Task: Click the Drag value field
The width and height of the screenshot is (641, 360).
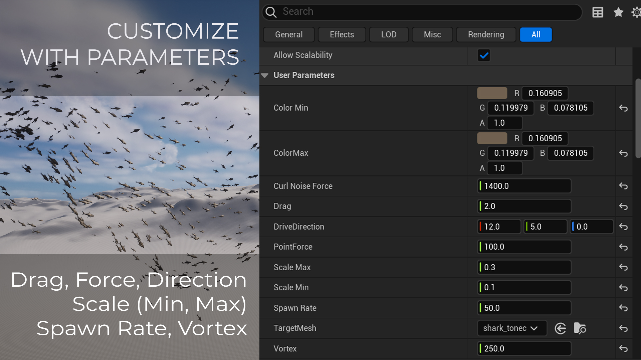Action: [x=524, y=206]
